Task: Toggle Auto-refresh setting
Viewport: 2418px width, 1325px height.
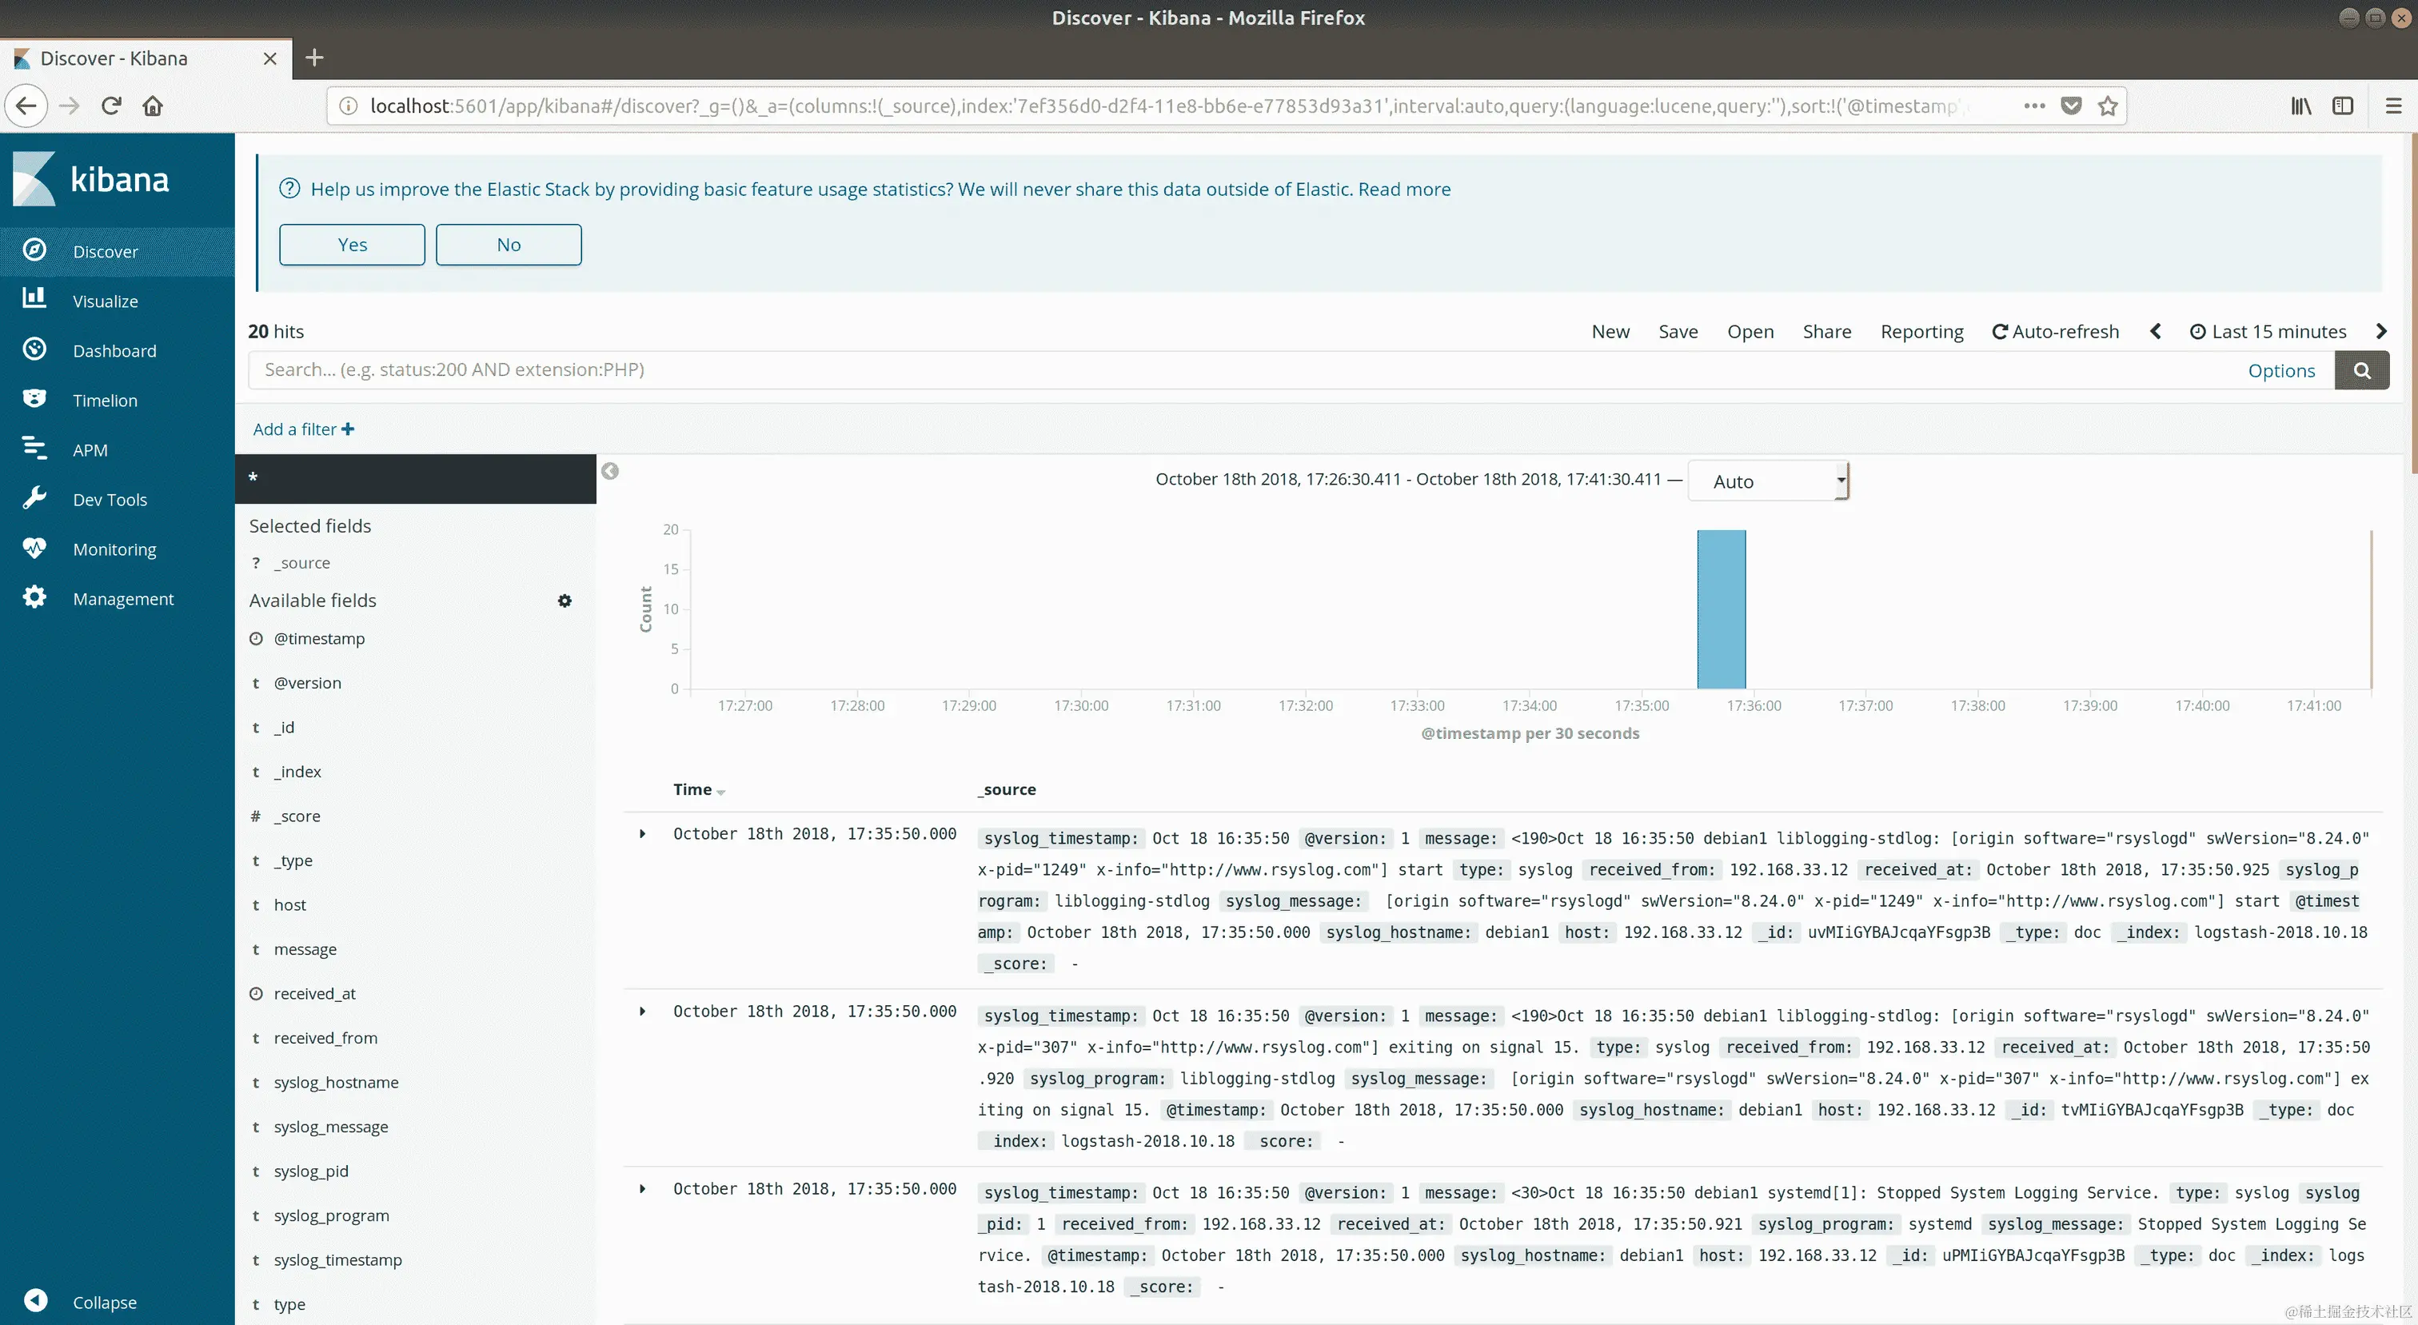Action: point(2055,331)
